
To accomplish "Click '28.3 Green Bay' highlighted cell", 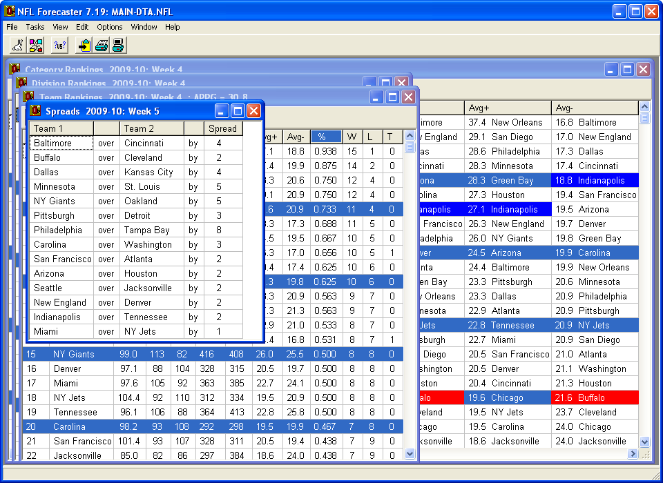I will [x=508, y=180].
